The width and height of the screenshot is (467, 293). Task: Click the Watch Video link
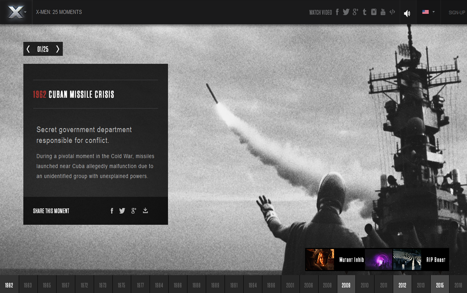point(320,13)
